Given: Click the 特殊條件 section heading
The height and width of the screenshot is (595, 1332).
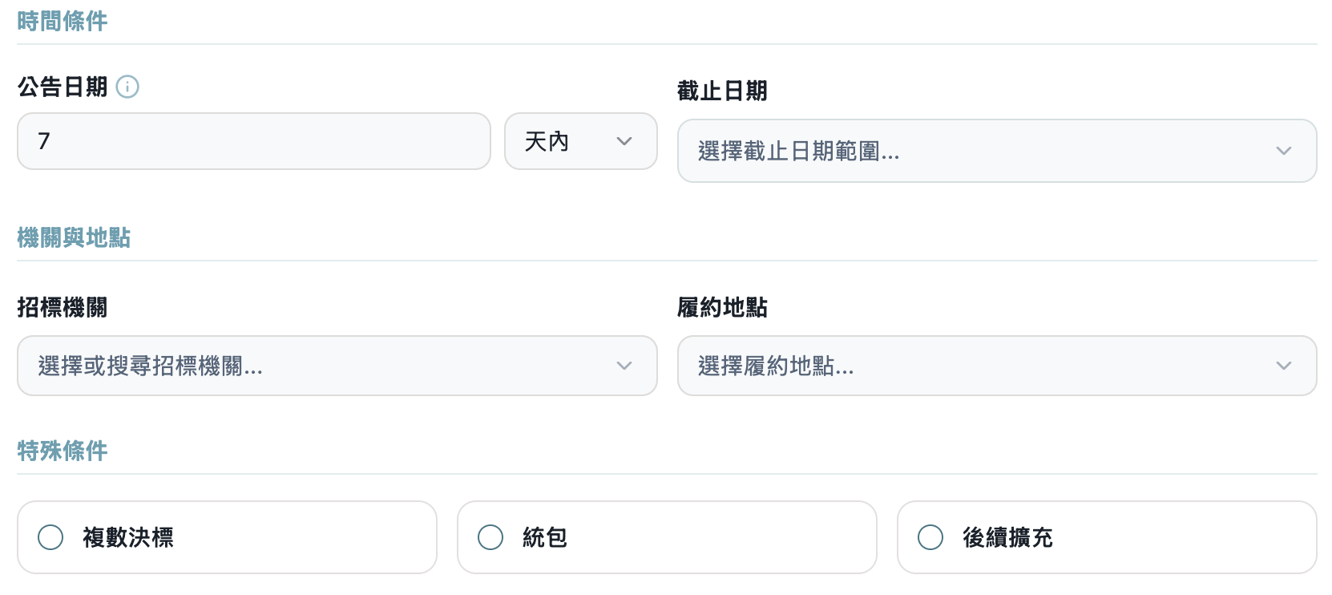Looking at the screenshot, I should coord(63,451).
